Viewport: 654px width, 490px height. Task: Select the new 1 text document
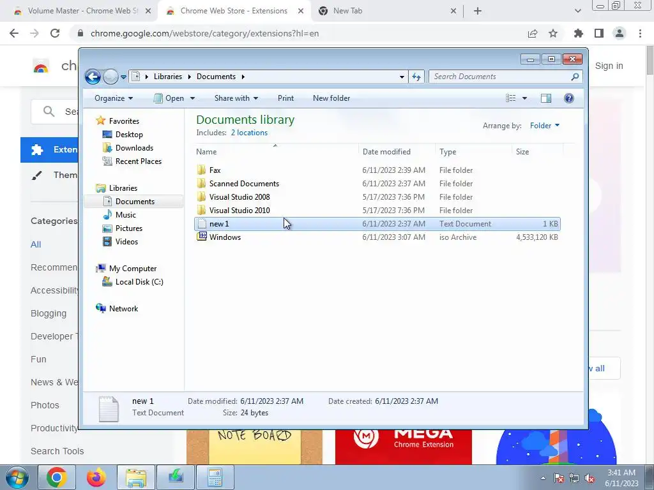pos(377,224)
